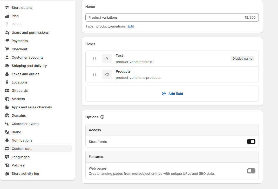This screenshot has width=278, height=189.
Task: Open the Text field row
Action: 166,59
